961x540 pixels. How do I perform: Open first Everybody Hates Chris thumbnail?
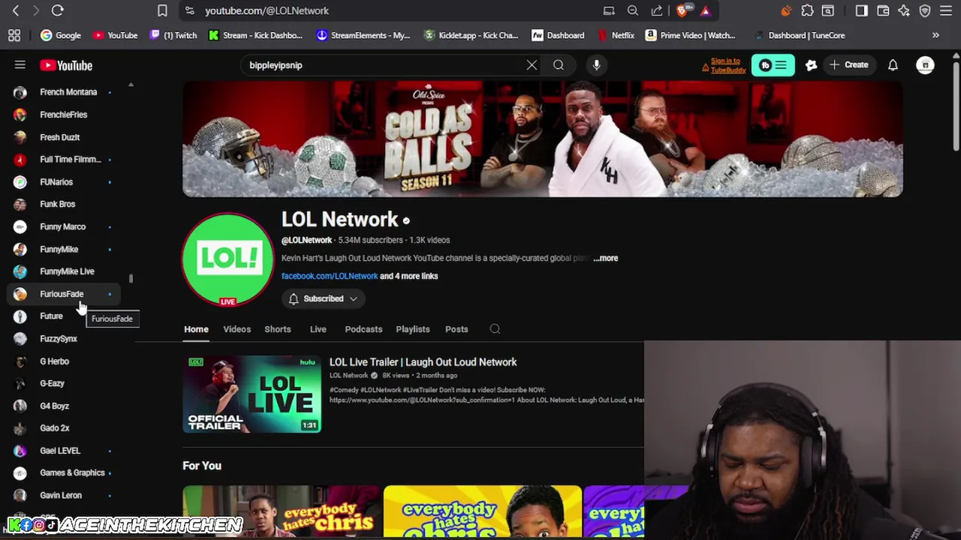(282, 511)
